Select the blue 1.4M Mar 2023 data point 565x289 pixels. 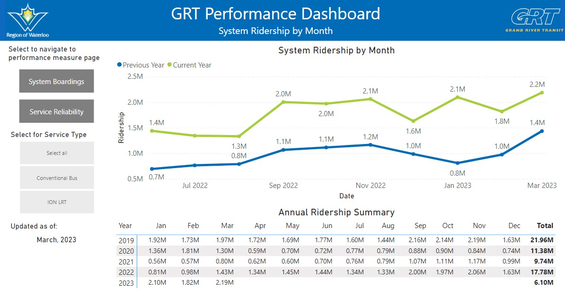click(542, 131)
